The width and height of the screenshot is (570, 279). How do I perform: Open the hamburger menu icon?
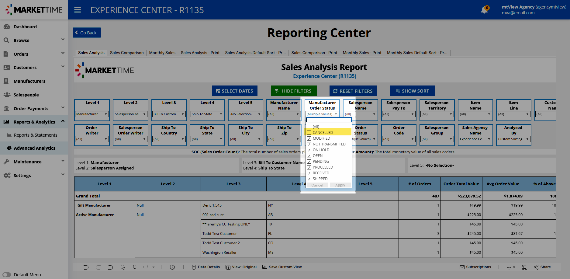pos(78,10)
